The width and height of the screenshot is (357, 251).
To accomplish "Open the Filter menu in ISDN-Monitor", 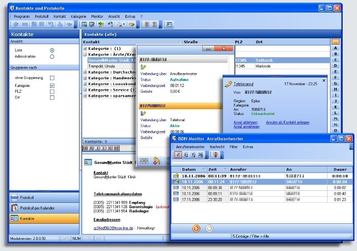I will click(233, 147).
